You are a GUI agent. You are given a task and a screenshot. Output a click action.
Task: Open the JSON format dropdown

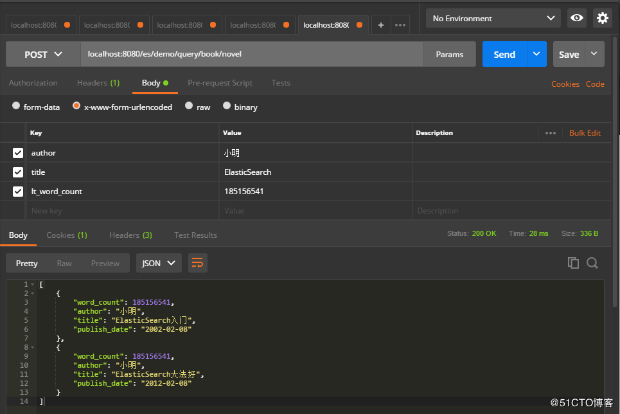159,263
